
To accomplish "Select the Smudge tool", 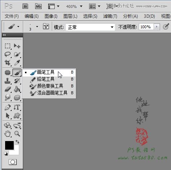I will point(8,98).
